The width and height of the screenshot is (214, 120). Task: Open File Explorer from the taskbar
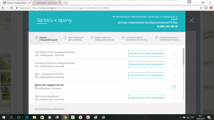point(34,117)
